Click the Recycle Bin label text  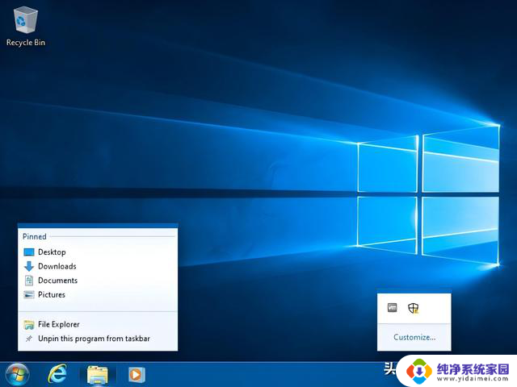pos(26,43)
